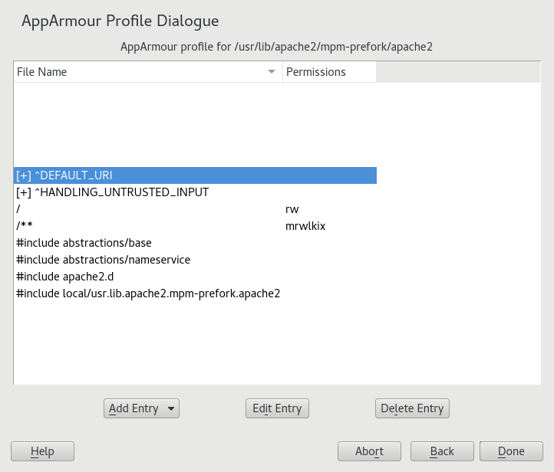The width and height of the screenshot is (554, 472).
Task: Click the rw permissions cell
Action: tap(292, 209)
